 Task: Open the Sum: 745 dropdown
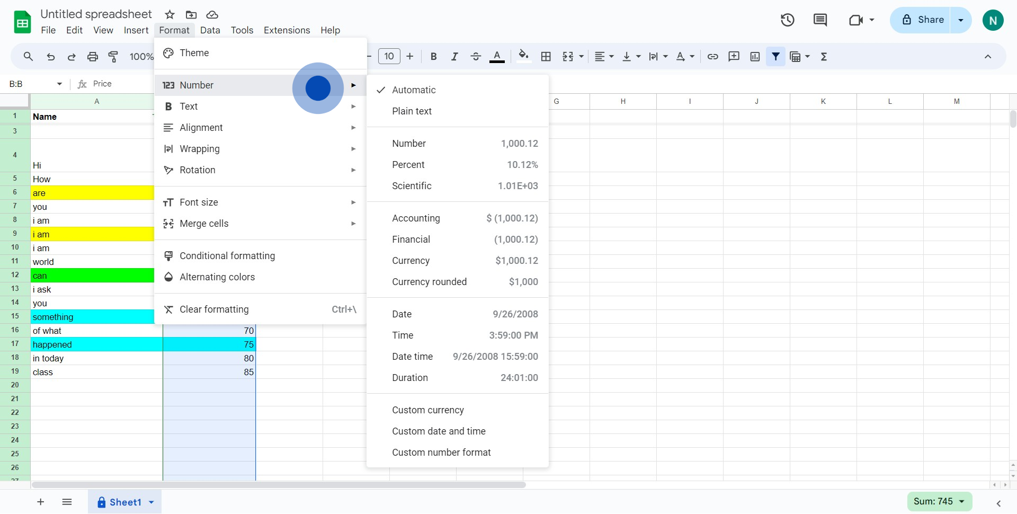pos(939,501)
